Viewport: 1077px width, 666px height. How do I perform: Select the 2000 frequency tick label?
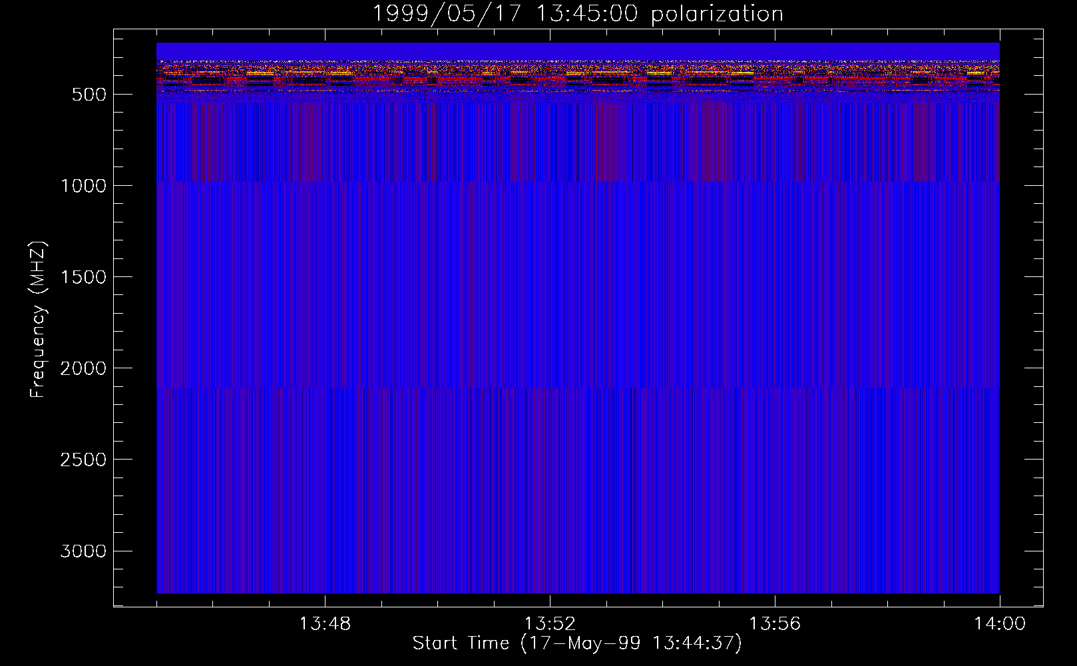pyautogui.click(x=83, y=368)
